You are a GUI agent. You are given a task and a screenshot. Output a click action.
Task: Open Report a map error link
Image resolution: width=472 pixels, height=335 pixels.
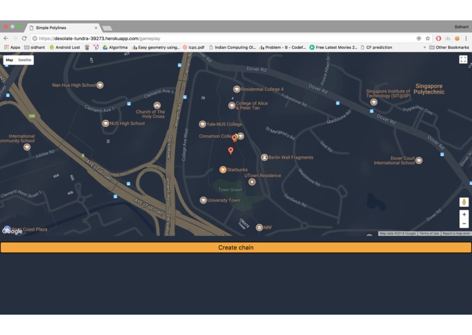pyautogui.click(x=456, y=233)
